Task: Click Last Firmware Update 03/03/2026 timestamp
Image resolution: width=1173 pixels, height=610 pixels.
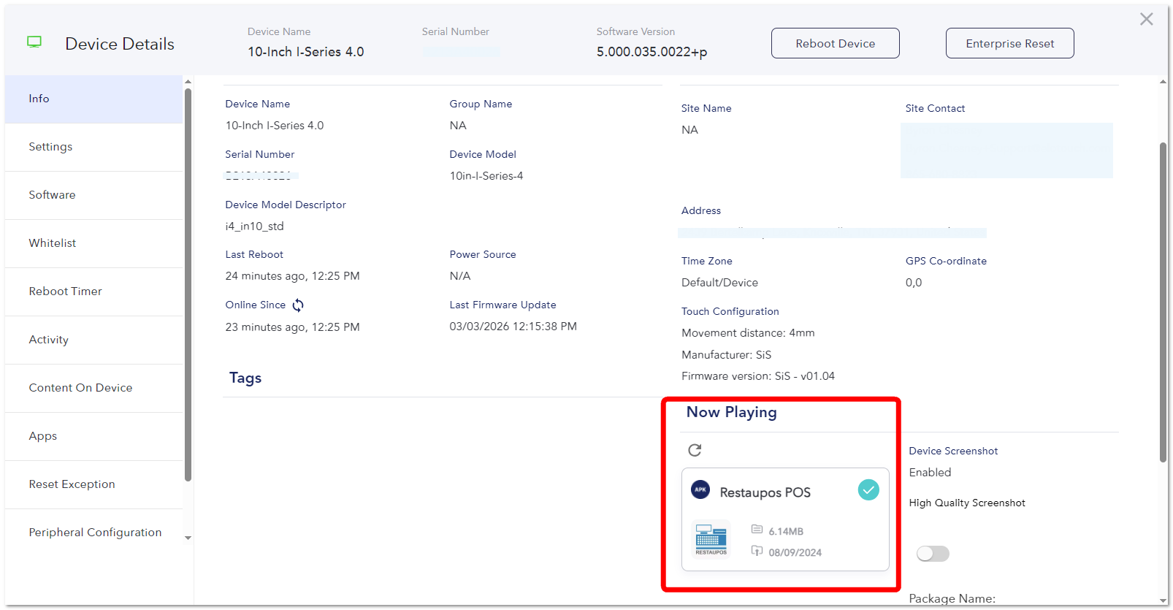Action: [x=513, y=327]
